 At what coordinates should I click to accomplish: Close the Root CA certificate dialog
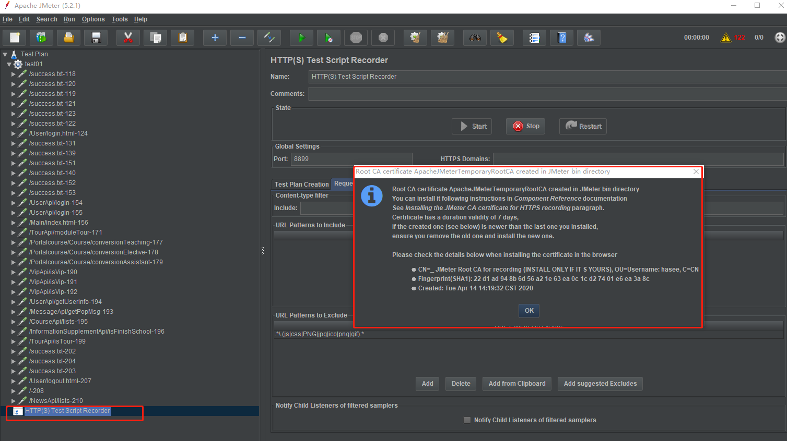point(696,171)
